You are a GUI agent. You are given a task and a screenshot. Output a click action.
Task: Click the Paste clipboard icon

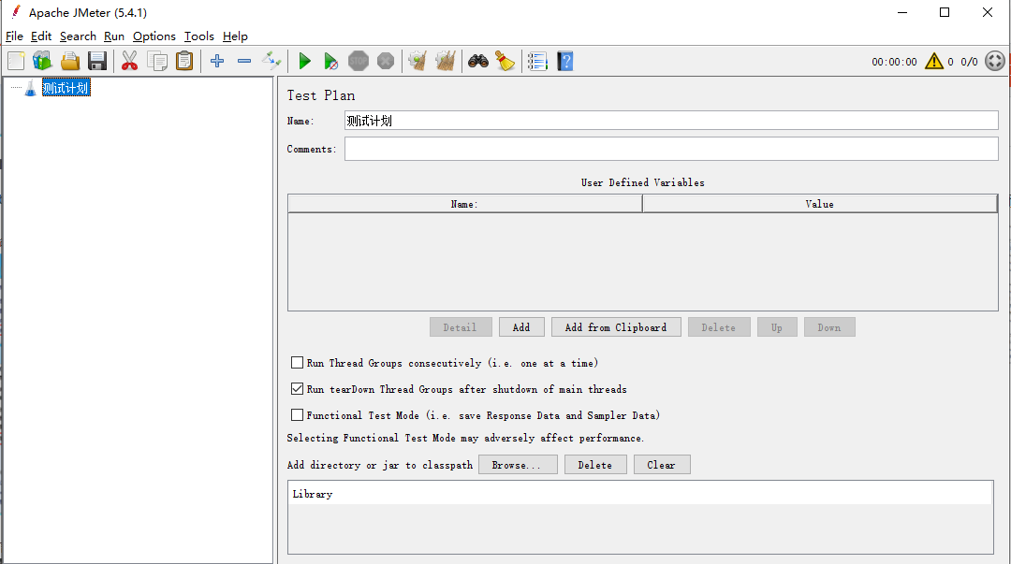pos(184,61)
